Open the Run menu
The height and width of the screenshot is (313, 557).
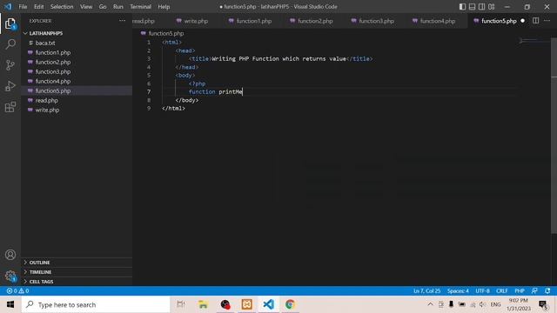click(118, 7)
